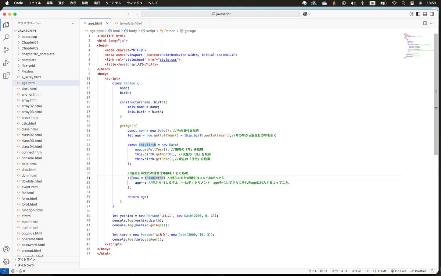Viewport: 441px width, 276px height.
Task: Switch to the template.html tab
Action: (130, 23)
